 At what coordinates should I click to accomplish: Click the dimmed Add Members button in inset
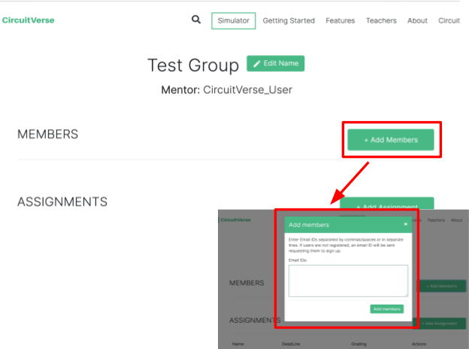coord(440,286)
